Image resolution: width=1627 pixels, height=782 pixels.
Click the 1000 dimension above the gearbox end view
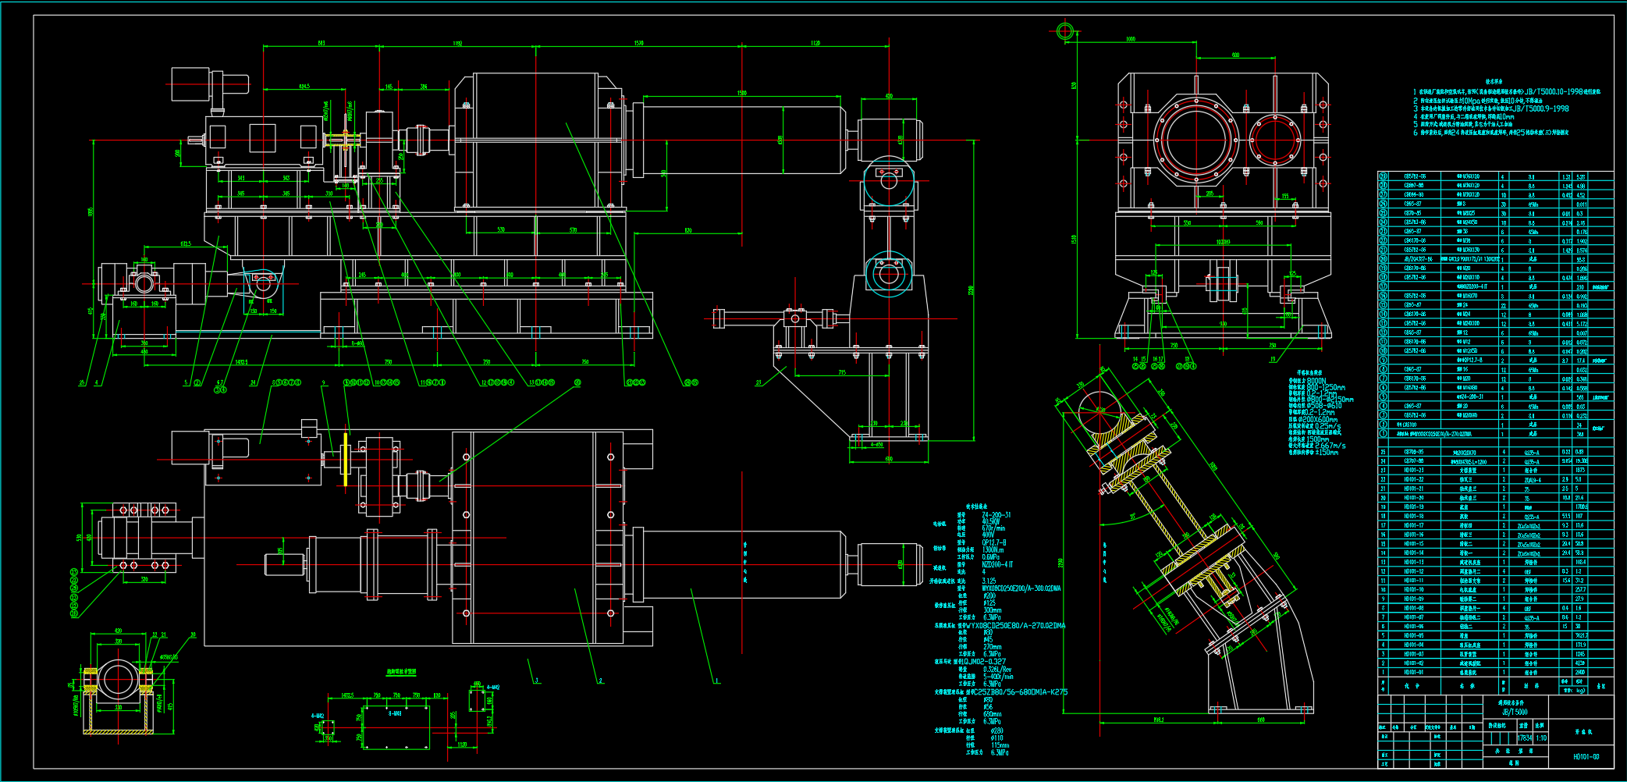click(1131, 39)
